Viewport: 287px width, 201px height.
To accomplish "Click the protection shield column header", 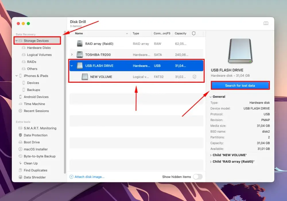I will coord(194,33).
